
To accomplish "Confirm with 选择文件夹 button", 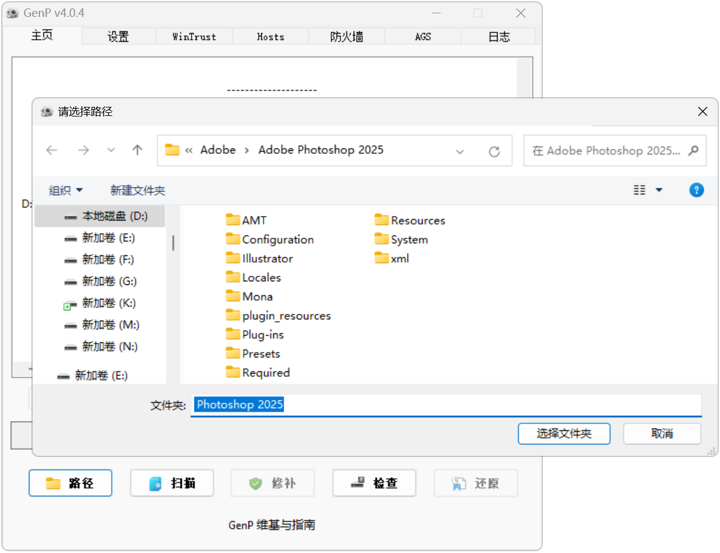I will 564,433.
